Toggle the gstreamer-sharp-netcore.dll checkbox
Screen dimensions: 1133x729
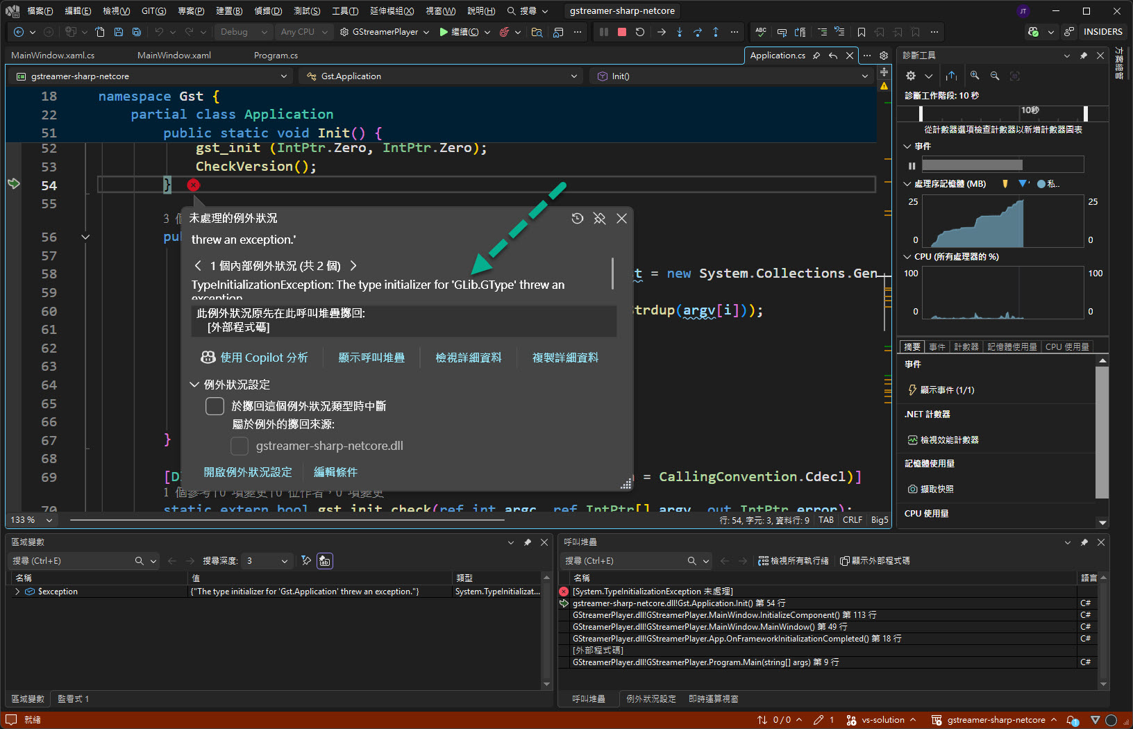coord(239,446)
